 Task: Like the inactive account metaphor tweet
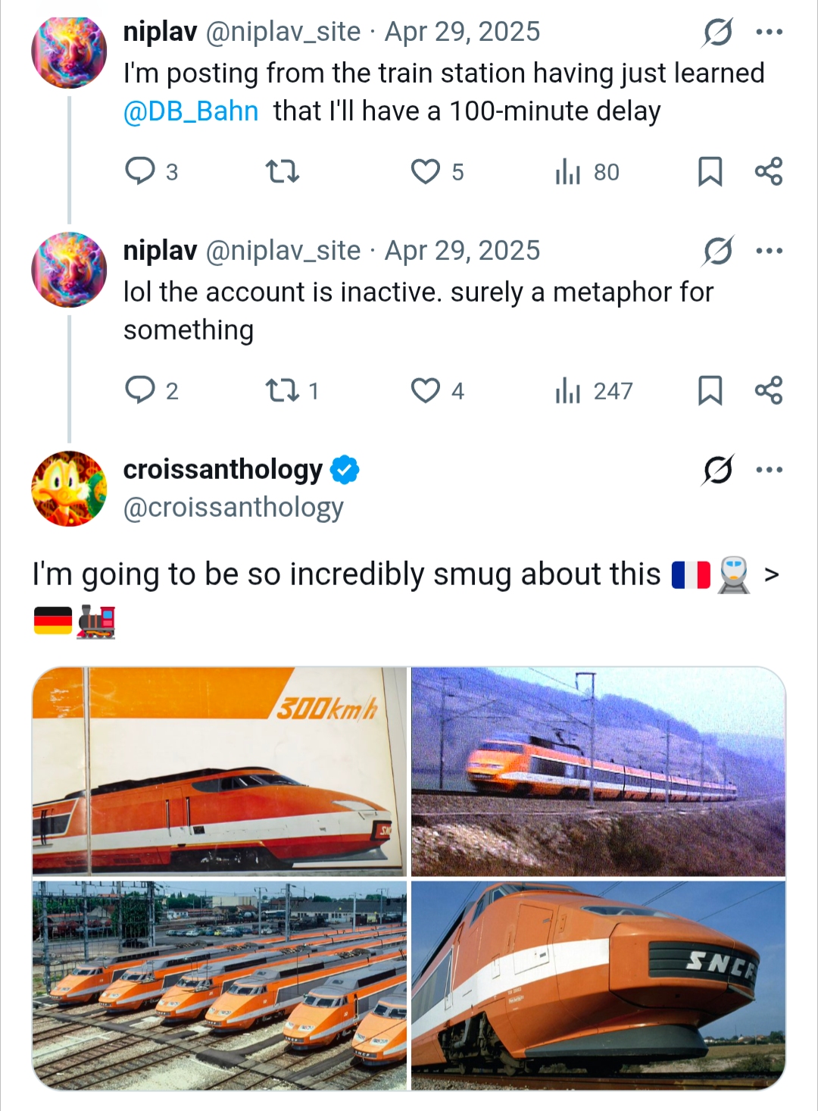tap(426, 390)
